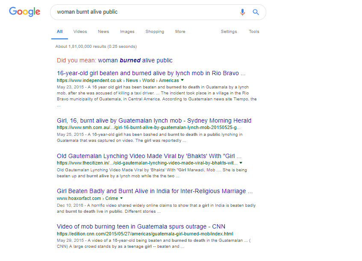The image size is (362, 261).
Task: Open the CNN result about Guatemala mob
Action: click(x=140, y=226)
